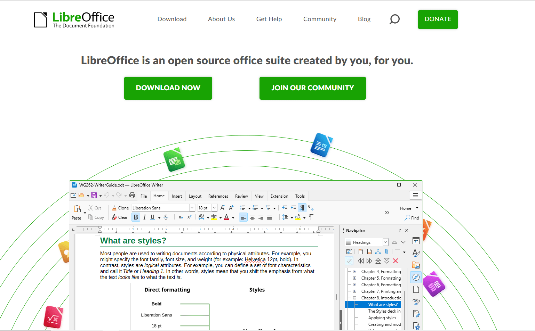Click the Paste clipboard icon
Screen dimensions: 535x331
pos(77,209)
